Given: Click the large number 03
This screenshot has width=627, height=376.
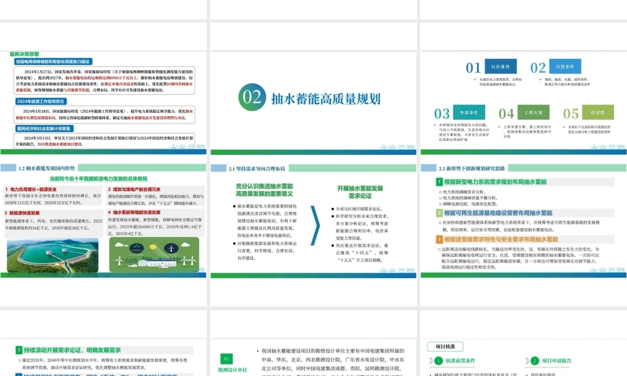Looking at the screenshot, I should 442,114.
